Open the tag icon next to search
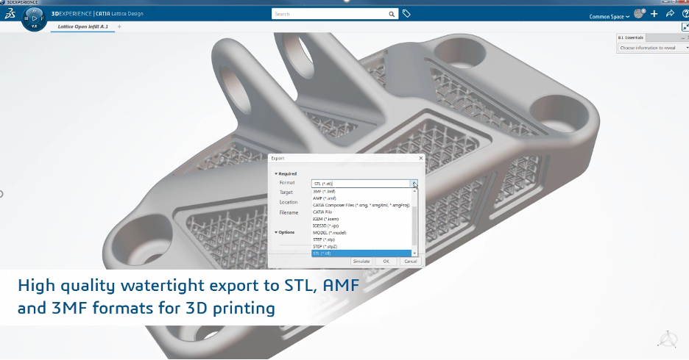 click(x=406, y=13)
